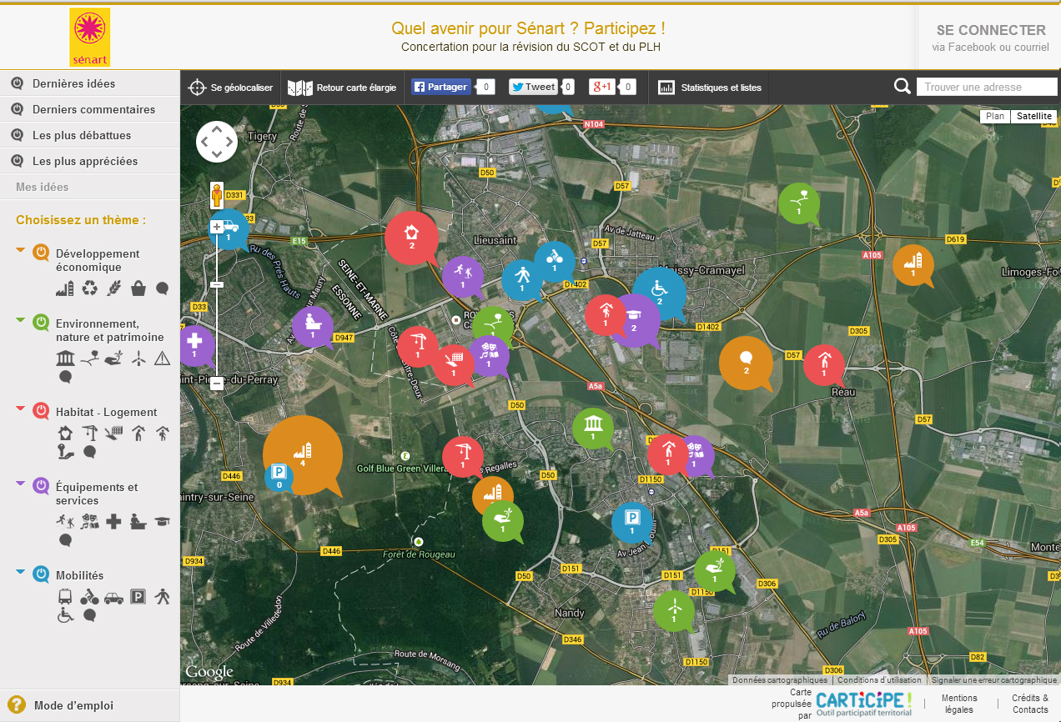
Task: Open Statistiques et listes
Action: point(710,88)
